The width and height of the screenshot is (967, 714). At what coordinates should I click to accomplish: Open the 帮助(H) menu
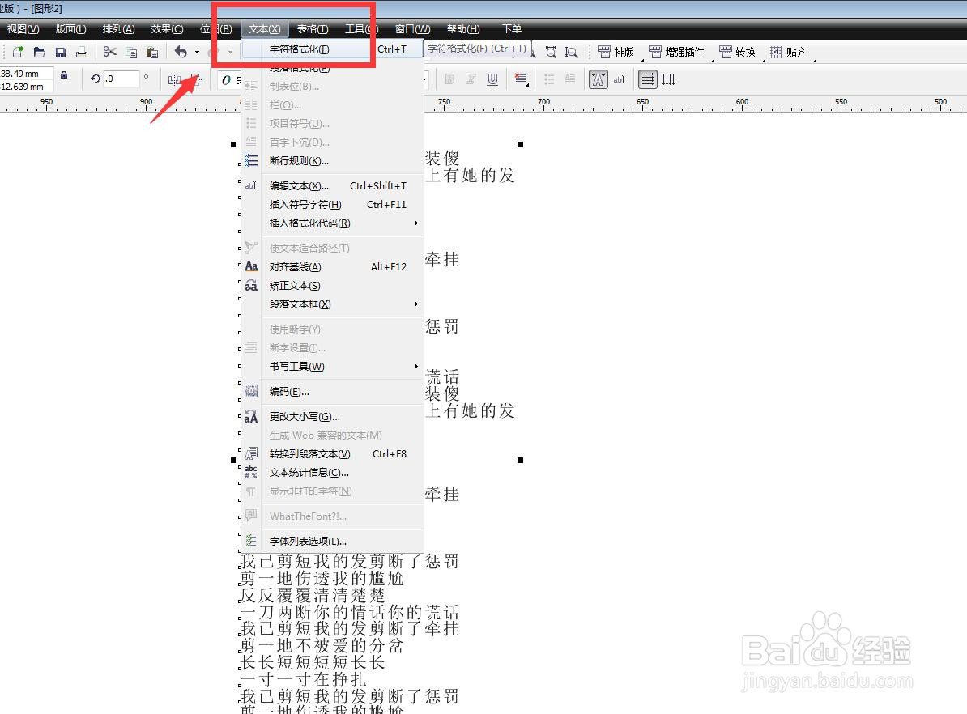pyautogui.click(x=463, y=29)
